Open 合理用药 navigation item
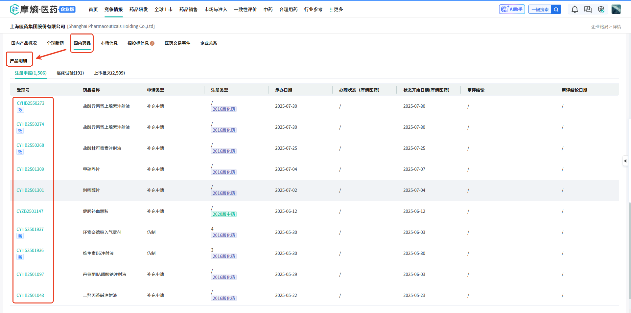The image size is (631, 313). pyautogui.click(x=289, y=10)
